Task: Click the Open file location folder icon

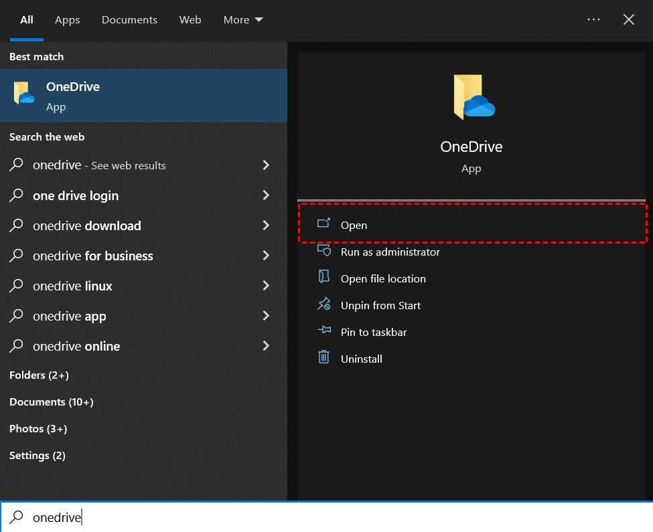Action: point(324,278)
